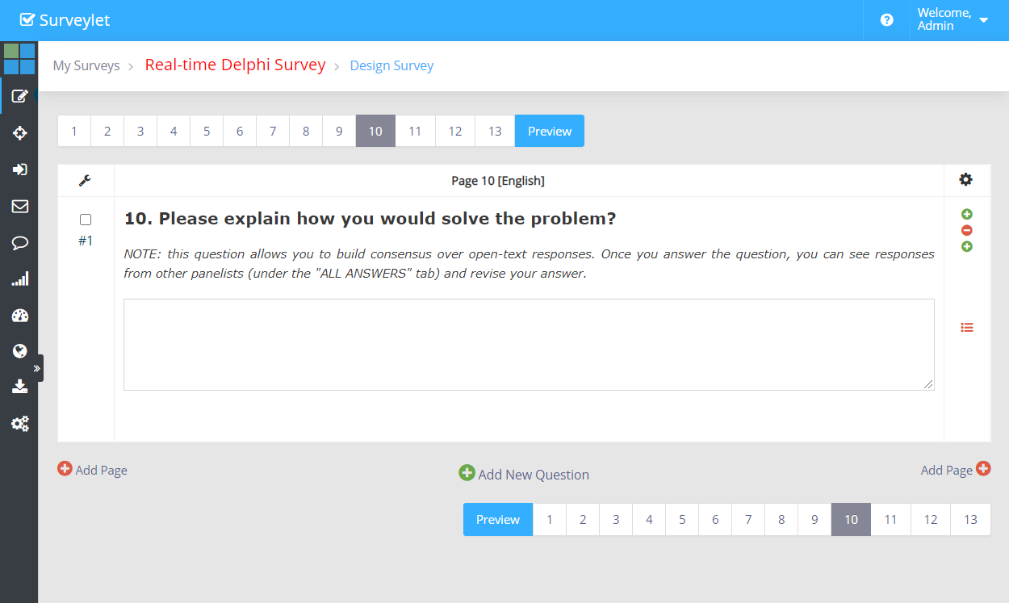Switch to page 5 in bottom pagination

coord(682,520)
